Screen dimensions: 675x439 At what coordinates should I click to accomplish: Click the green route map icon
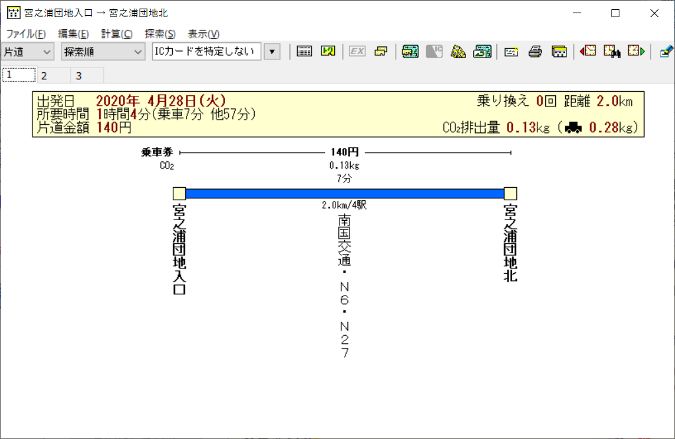point(328,52)
